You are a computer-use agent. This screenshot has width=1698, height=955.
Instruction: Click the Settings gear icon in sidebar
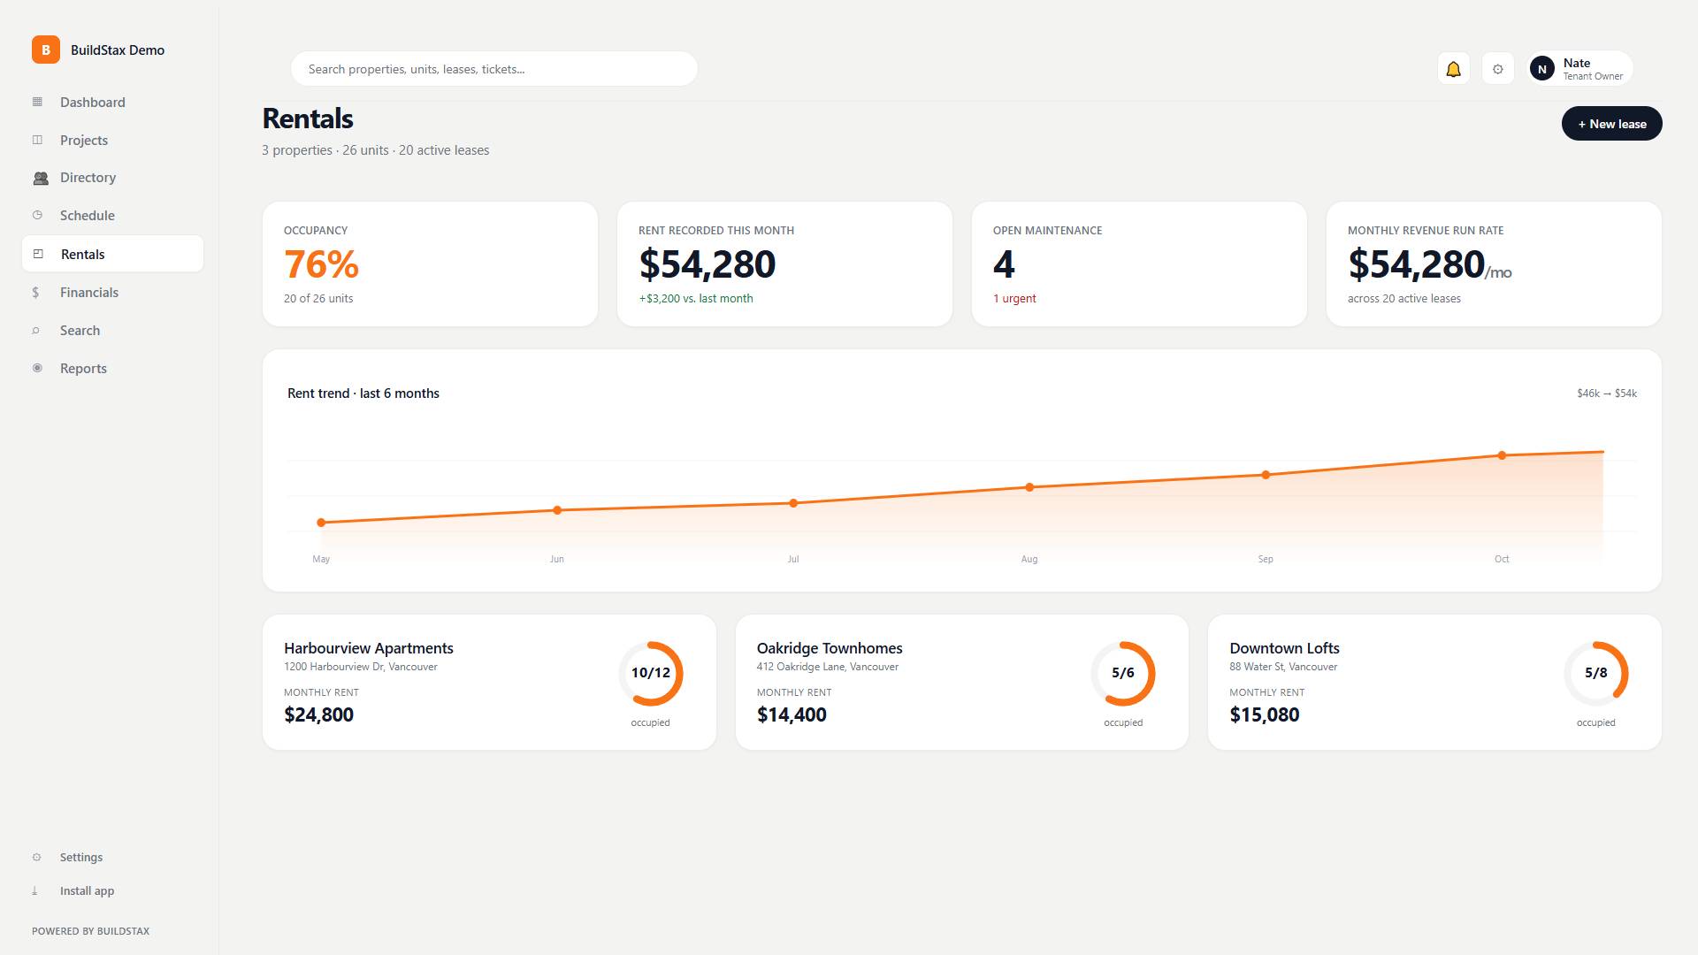36,857
